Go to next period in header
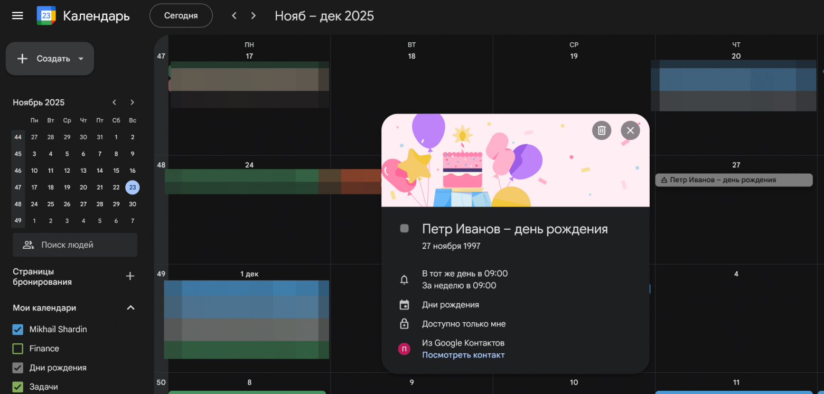 pos(254,16)
